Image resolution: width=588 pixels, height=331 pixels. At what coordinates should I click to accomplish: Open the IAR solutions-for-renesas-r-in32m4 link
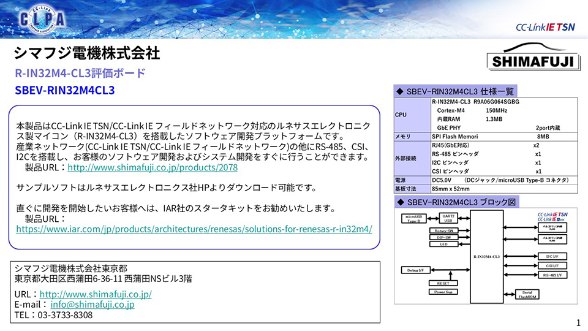pos(194,229)
